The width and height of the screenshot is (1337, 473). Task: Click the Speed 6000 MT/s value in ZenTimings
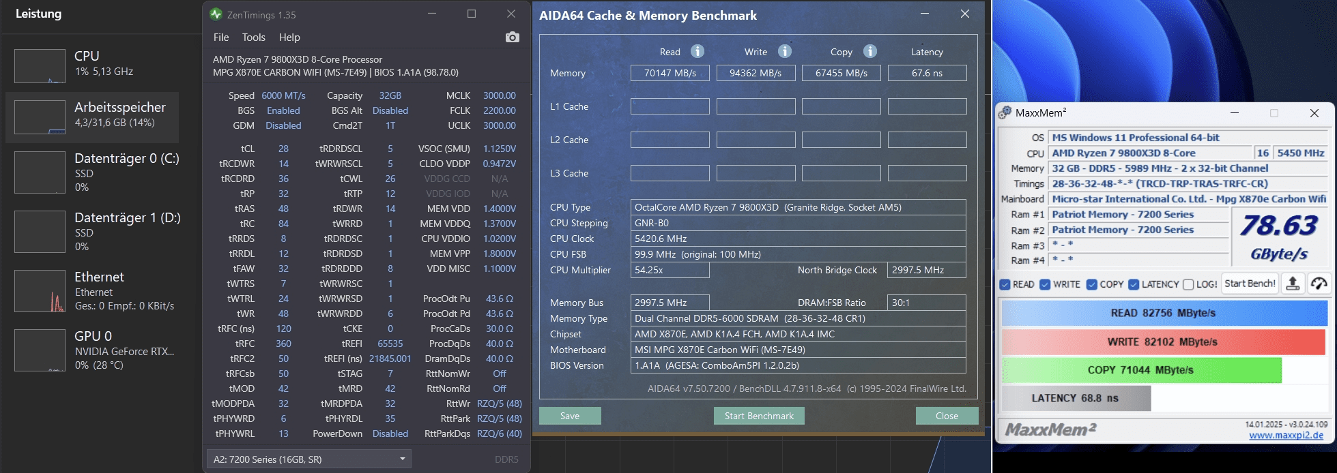(283, 95)
